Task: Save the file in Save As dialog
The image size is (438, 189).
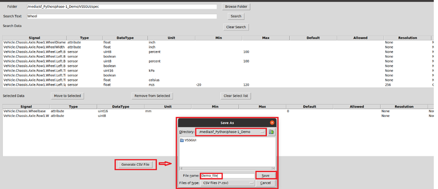Action: tap(265, 176)
